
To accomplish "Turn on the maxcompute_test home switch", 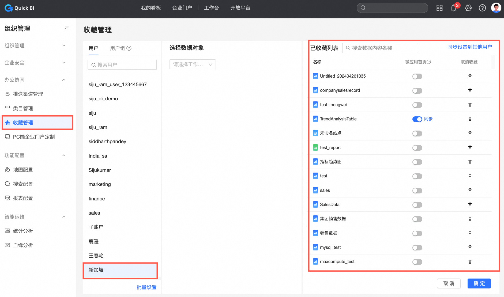I will click(x=417, y=262).
